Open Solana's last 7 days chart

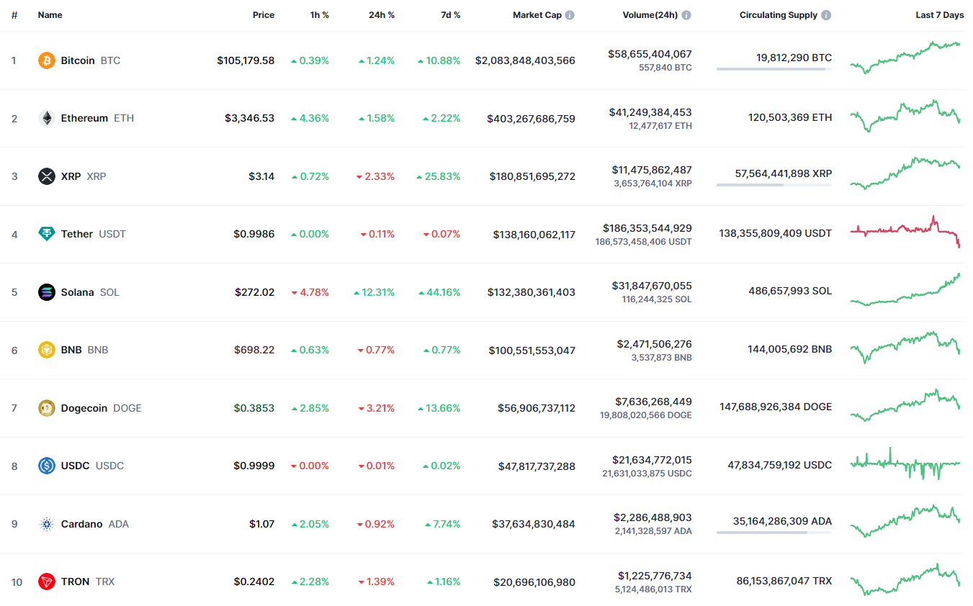[905, 289]
